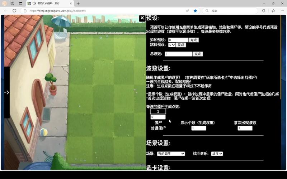View site information lock icon
Viewport: 287px width, 179px height.
25,11
